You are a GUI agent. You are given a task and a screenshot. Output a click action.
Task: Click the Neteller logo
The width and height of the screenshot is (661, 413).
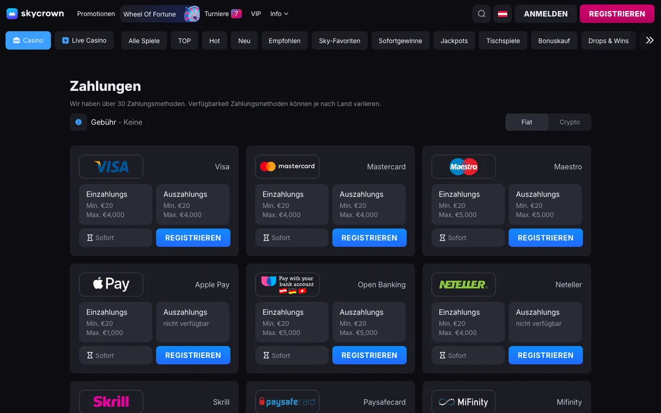[x=464, y=285]
